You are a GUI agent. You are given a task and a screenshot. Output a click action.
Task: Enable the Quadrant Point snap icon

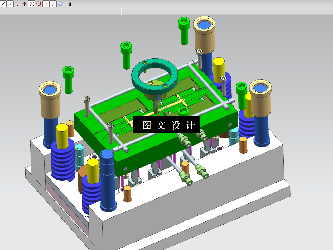(x=39, y=4)
